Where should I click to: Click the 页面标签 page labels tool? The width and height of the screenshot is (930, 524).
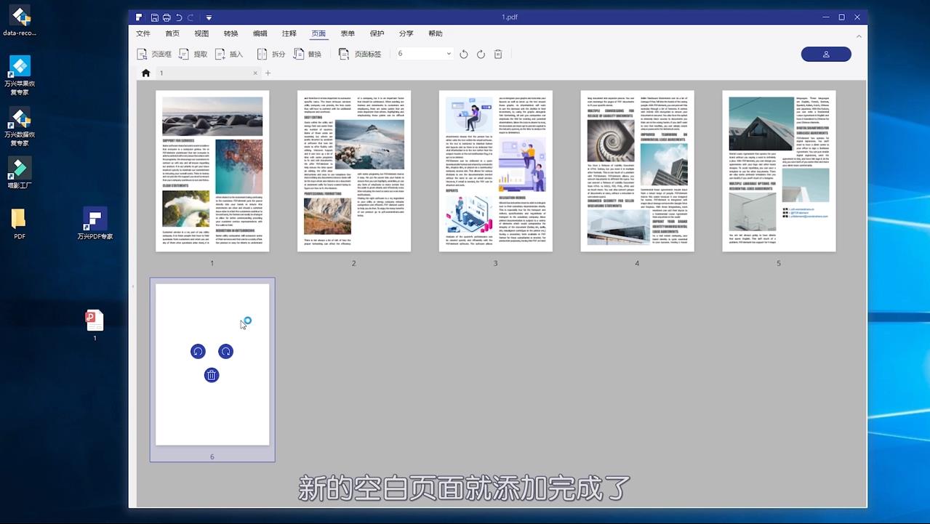coord(360,54)
